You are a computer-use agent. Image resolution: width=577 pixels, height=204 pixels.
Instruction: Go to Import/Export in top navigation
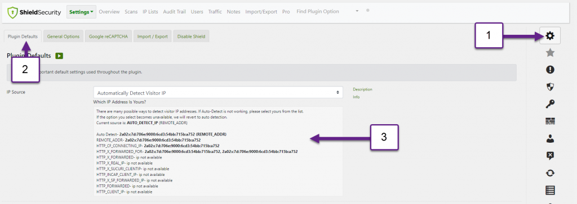coord(261,12)
